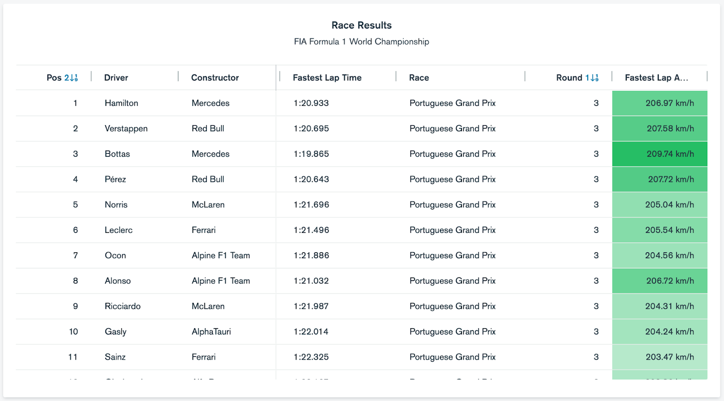
Task: Click Bottas's fastest lap time 1:19.865
Action: tap(311, 154)
